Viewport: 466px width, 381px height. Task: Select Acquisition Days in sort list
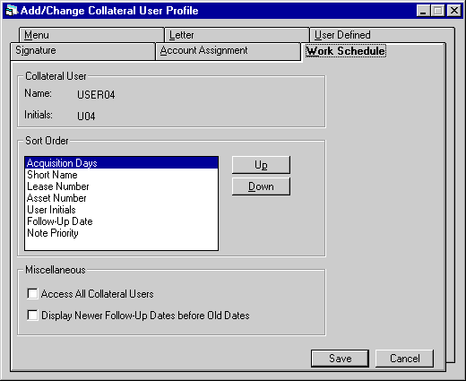pyautogui.click(x=121, y=163)
